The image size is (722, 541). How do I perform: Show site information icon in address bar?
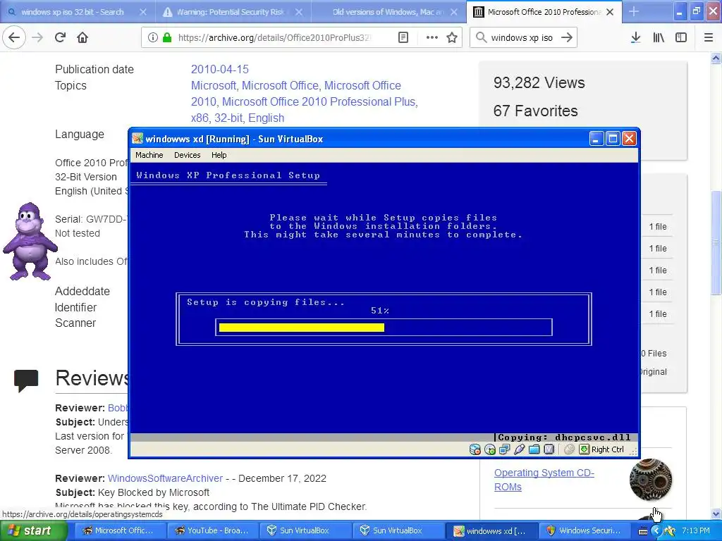[x=153, y=37]
